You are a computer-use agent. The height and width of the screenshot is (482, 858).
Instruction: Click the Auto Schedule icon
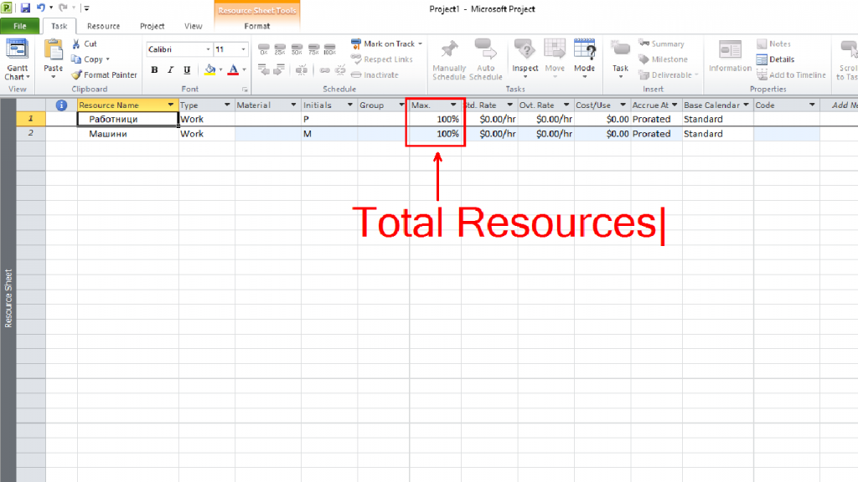[x=485, y=49]
